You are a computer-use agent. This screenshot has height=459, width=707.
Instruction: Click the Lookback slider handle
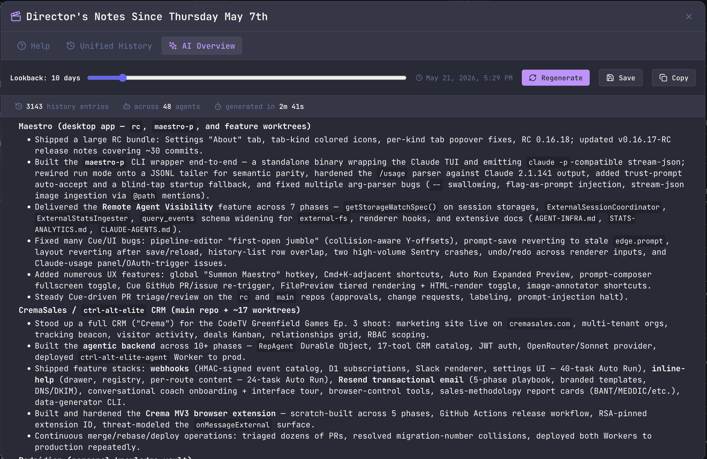coord(123,78)
